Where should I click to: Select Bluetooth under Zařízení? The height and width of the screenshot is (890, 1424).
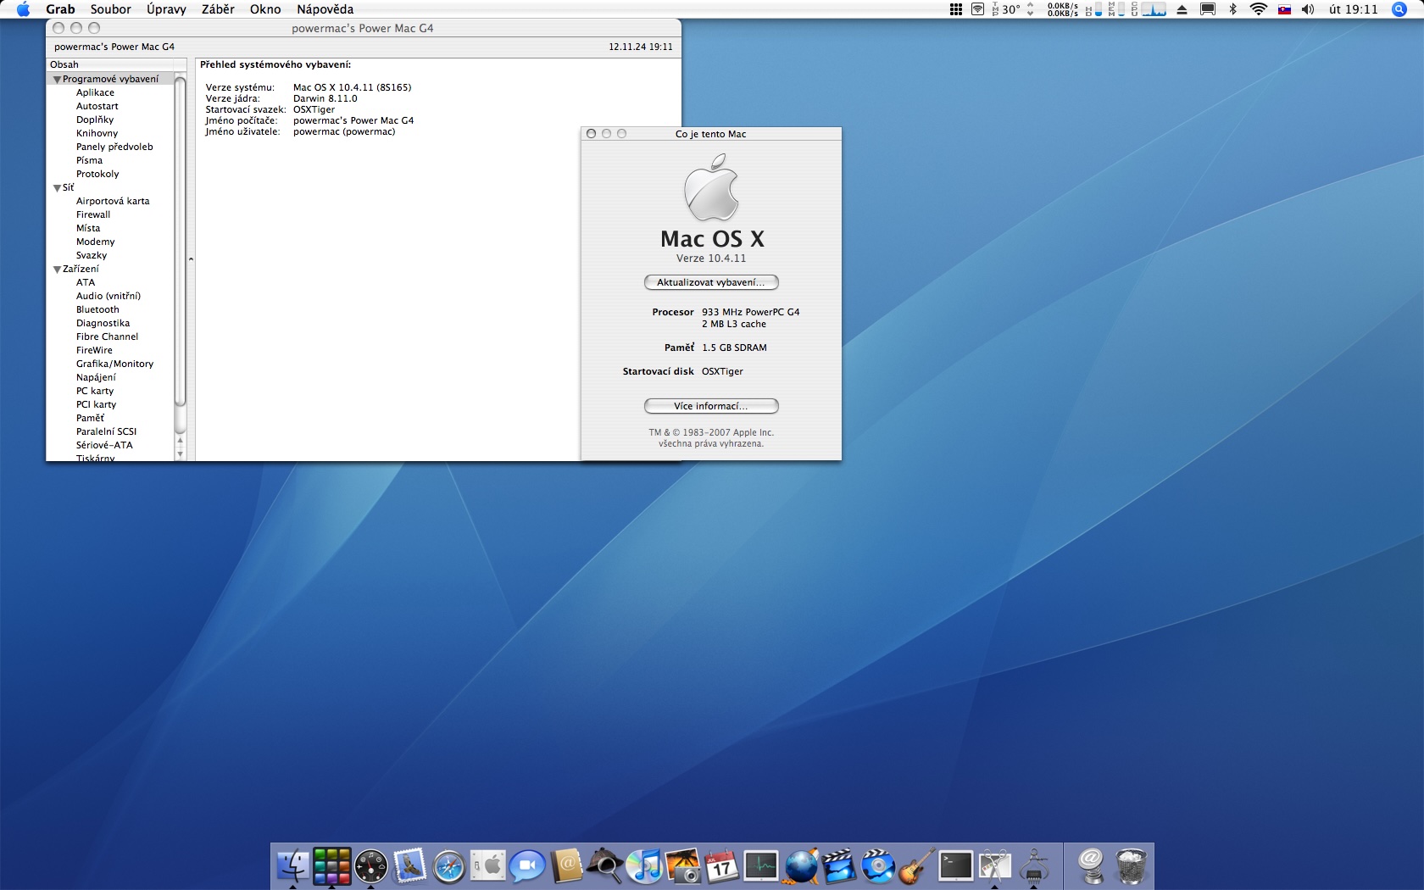pos(97,309)
